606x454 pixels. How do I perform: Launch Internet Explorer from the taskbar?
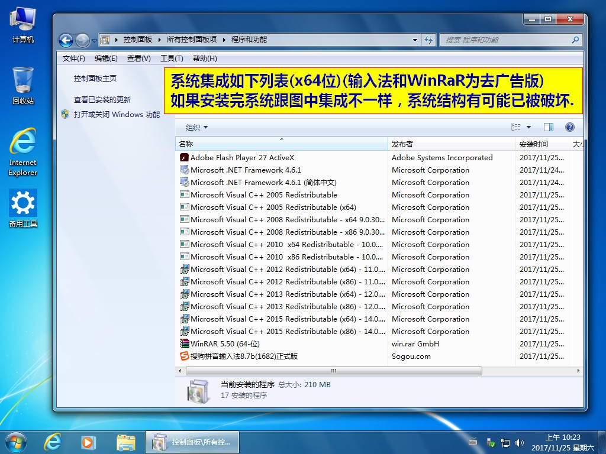[52, 442]
